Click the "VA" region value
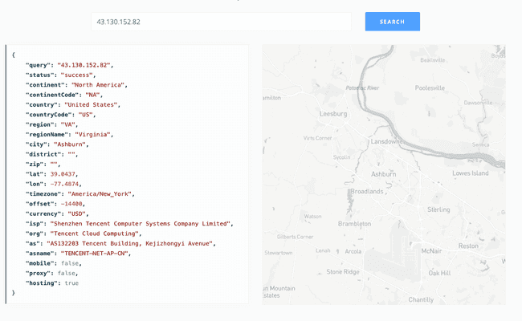Image resolution: width=522 pixels, height=321 pixels. click(x=68, y=124)
